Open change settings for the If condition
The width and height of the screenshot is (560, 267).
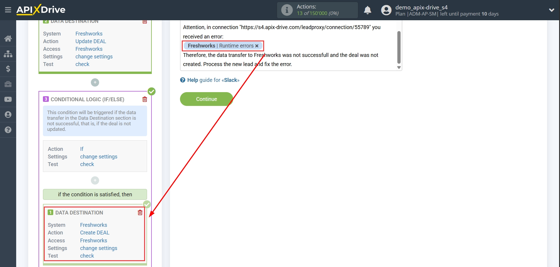pyautogui.click(x=99, y=157)
